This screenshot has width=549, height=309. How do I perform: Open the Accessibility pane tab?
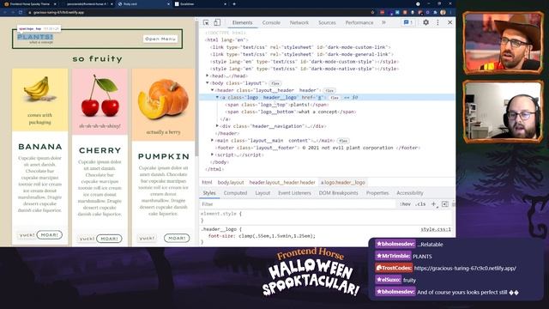410,193
